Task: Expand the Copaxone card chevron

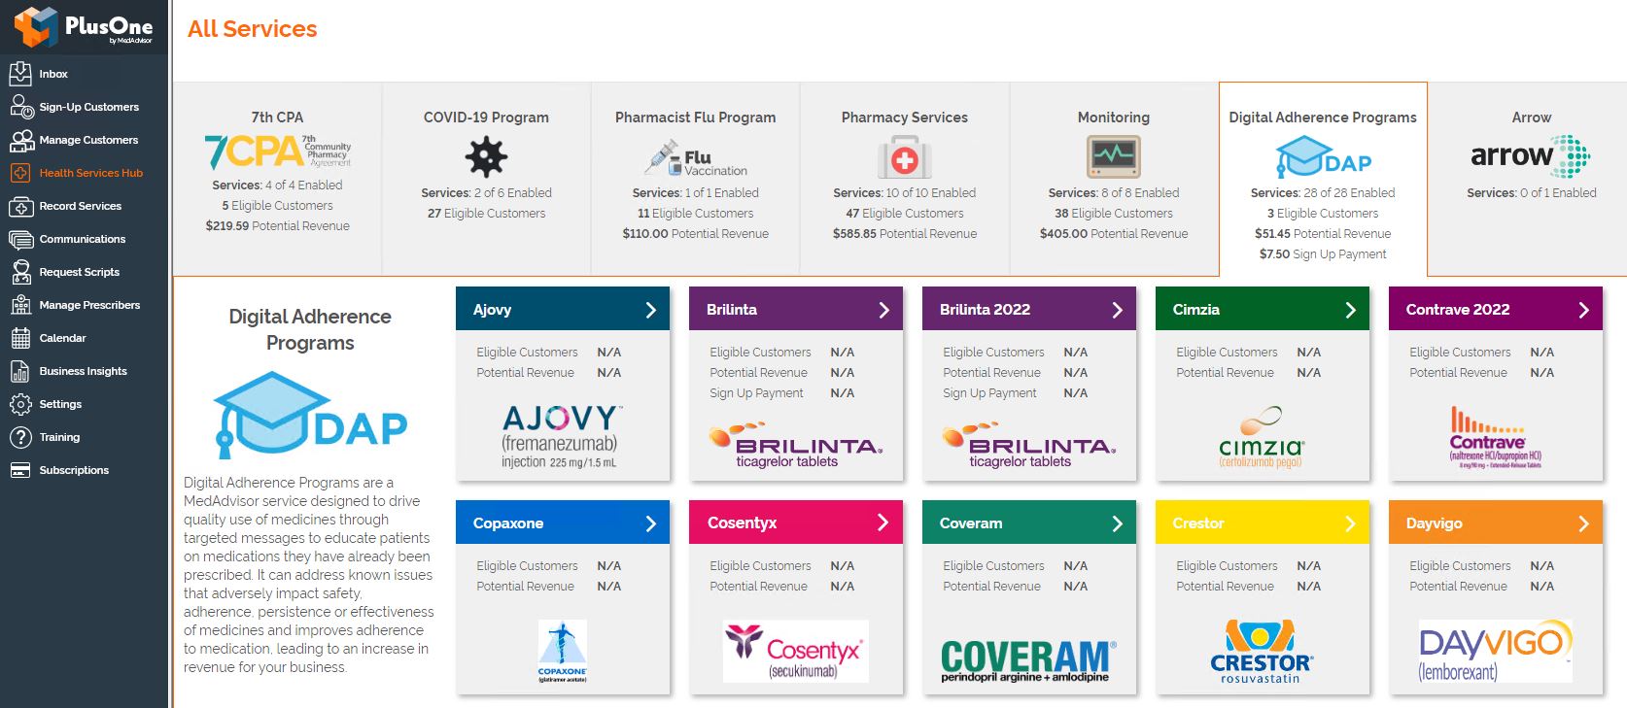Action: coord(650,523)
